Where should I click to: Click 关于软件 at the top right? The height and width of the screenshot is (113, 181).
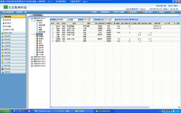point(173,6)
